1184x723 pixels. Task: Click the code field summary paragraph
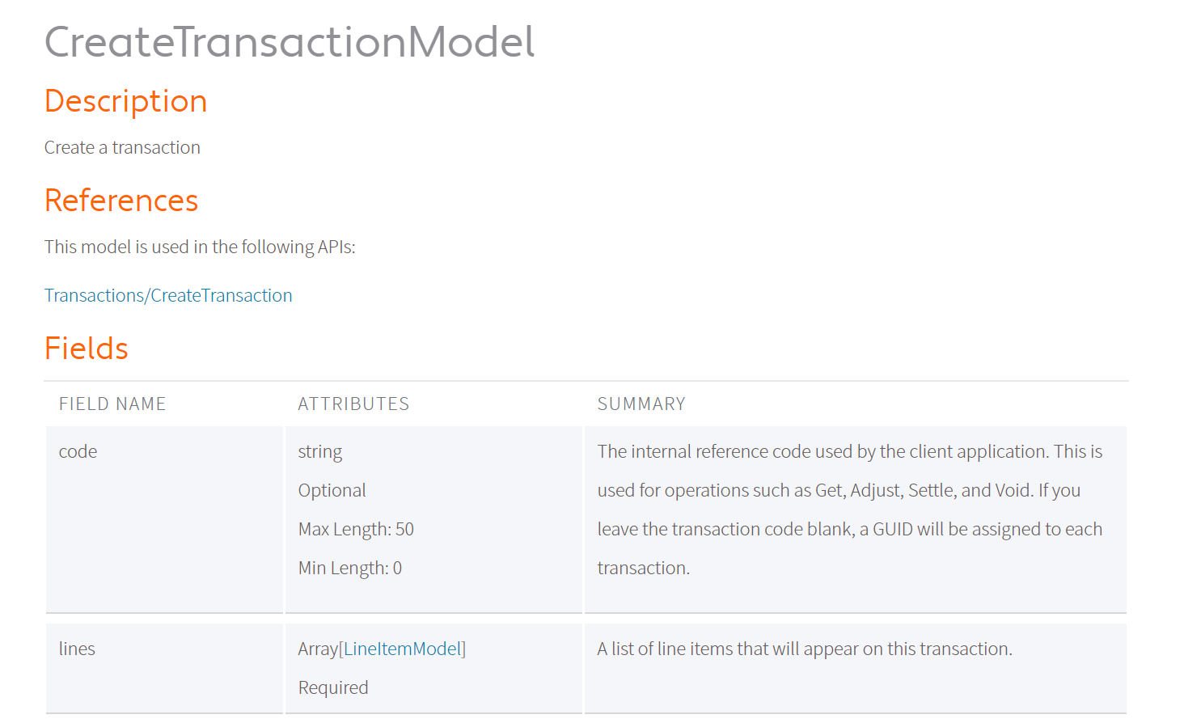(849, 509)
